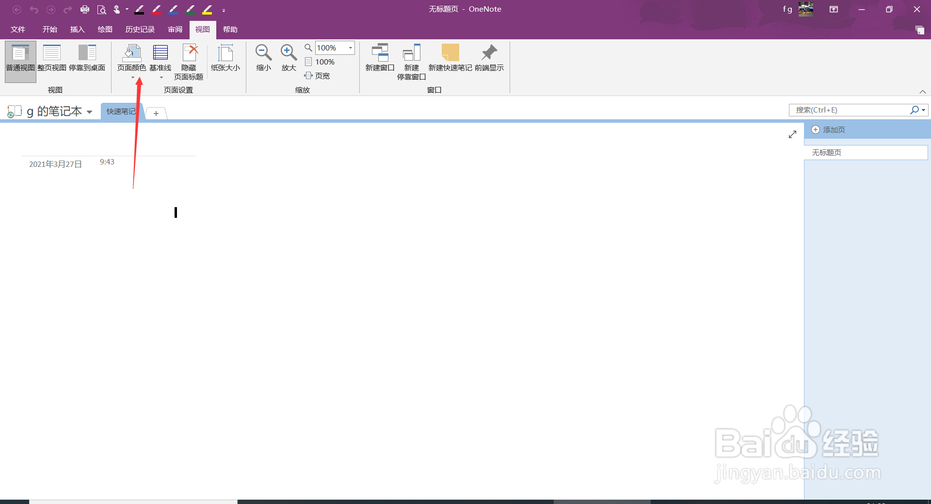This screenshot has height=504, width=931.
Task: Click the notebook icon beside g 的笔记本
Action: click(x=15, y=112)
